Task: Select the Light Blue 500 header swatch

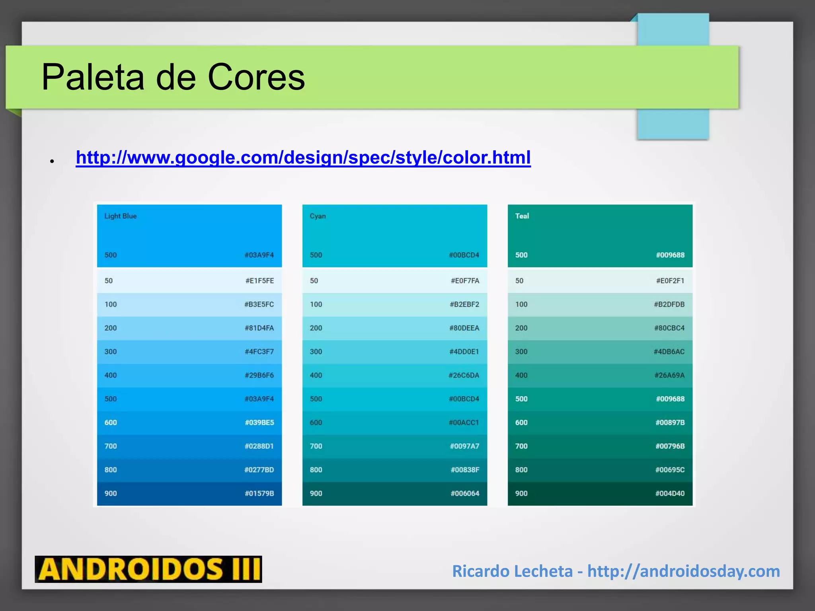Action: (189, 236)
